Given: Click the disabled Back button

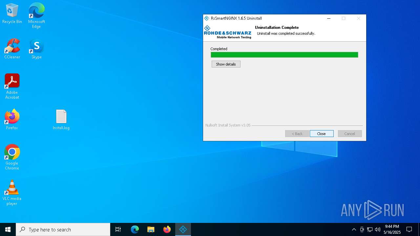Looking at the screenshot, I should (x=297, y=134).
